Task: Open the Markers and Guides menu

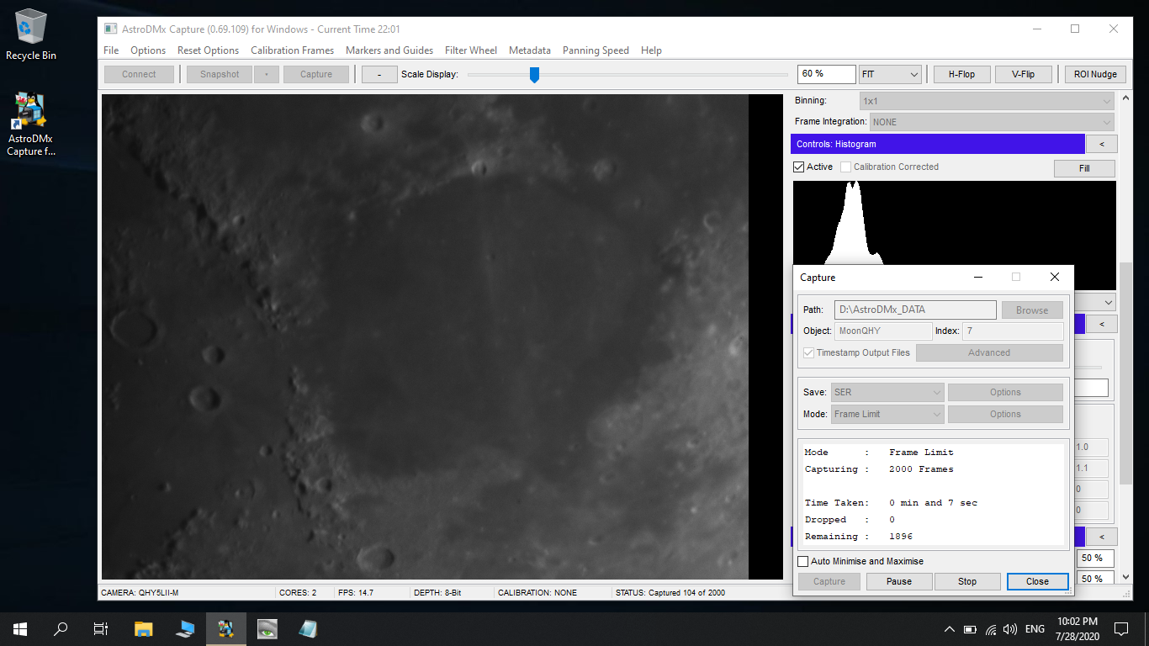Action: [389, 50]
